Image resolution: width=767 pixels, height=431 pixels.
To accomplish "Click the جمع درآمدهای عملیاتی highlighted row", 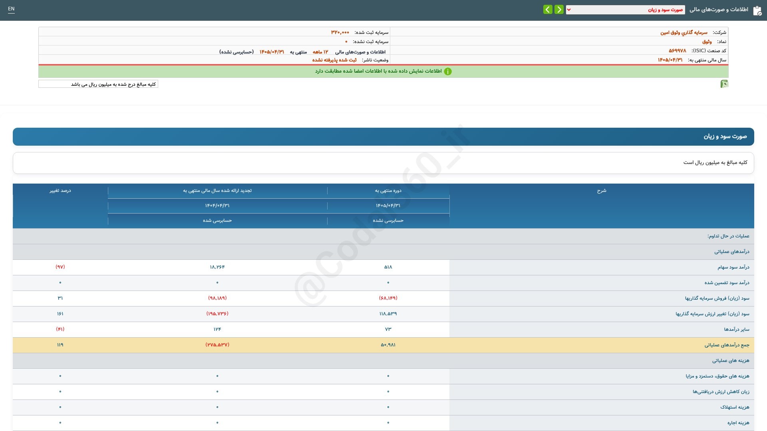I will pyautogui.click(x=383, y=345).
